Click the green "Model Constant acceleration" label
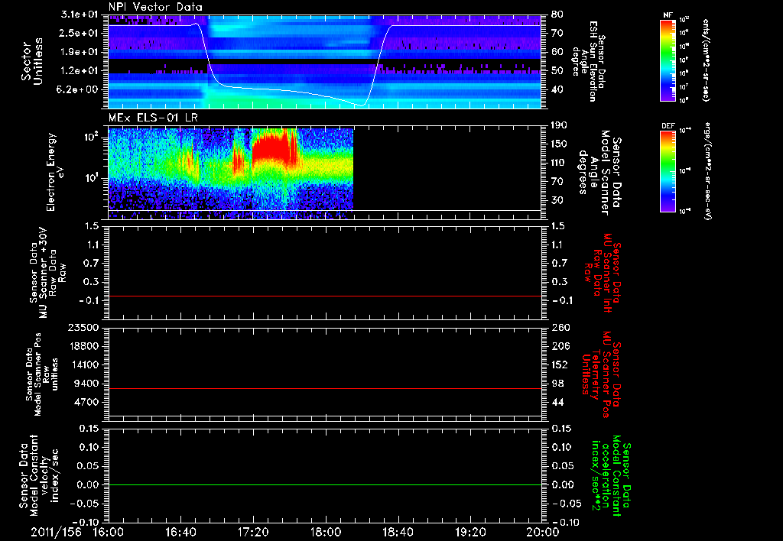The height and width of the screenshot is (541, 783). (610, 475)
